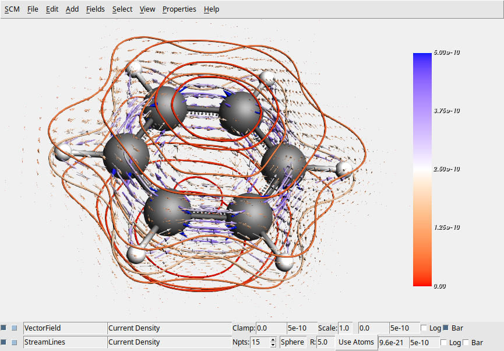
Task: Disable the Bar checkbox on VectorField row
Action: 445,328
